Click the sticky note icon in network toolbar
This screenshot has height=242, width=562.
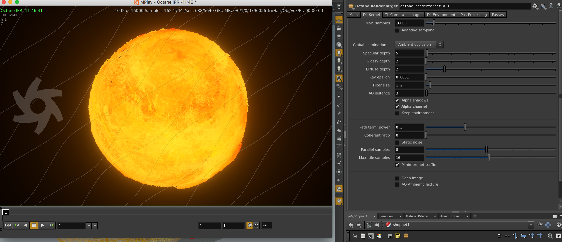pos(398,236)
